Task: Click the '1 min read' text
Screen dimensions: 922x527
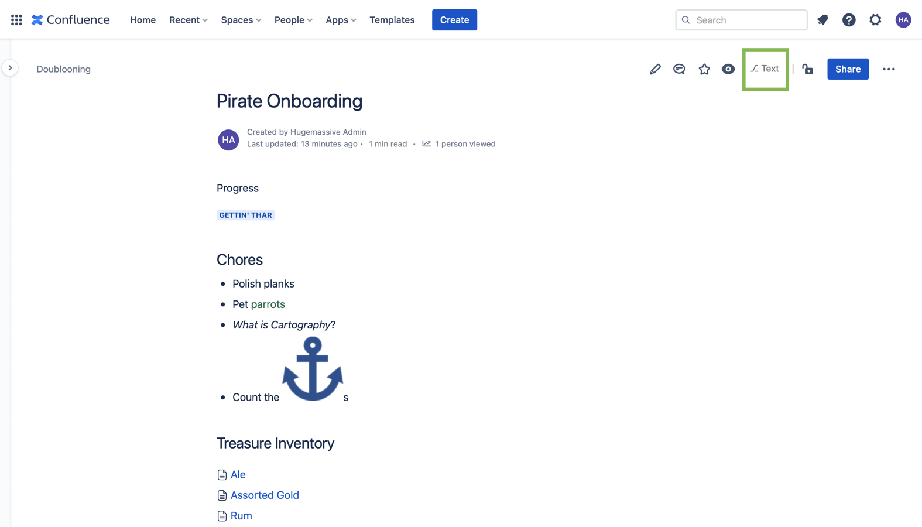Action: click(388, 144)
